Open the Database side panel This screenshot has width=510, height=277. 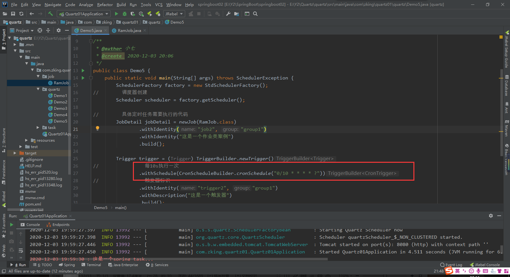pos(507,86)
